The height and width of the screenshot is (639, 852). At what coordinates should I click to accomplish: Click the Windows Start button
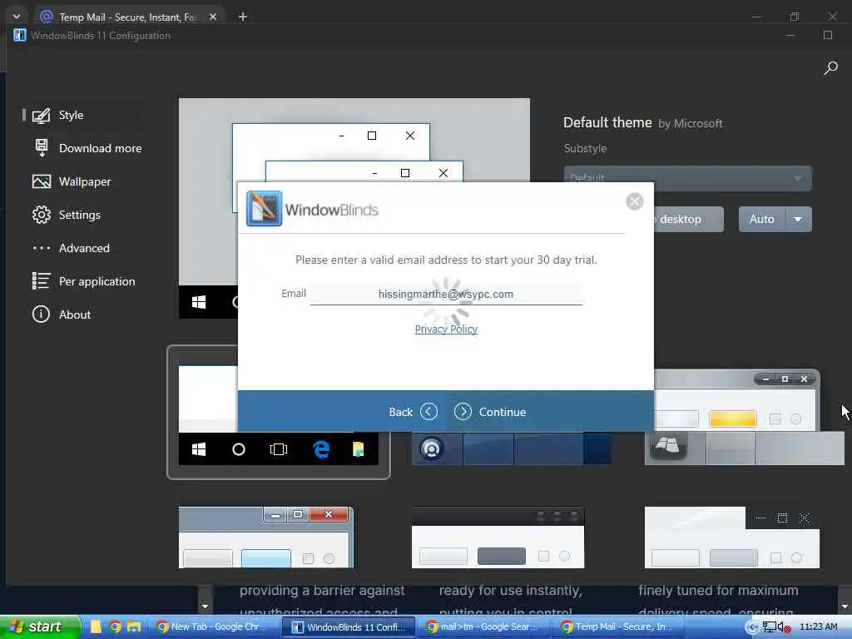[39, 627]
